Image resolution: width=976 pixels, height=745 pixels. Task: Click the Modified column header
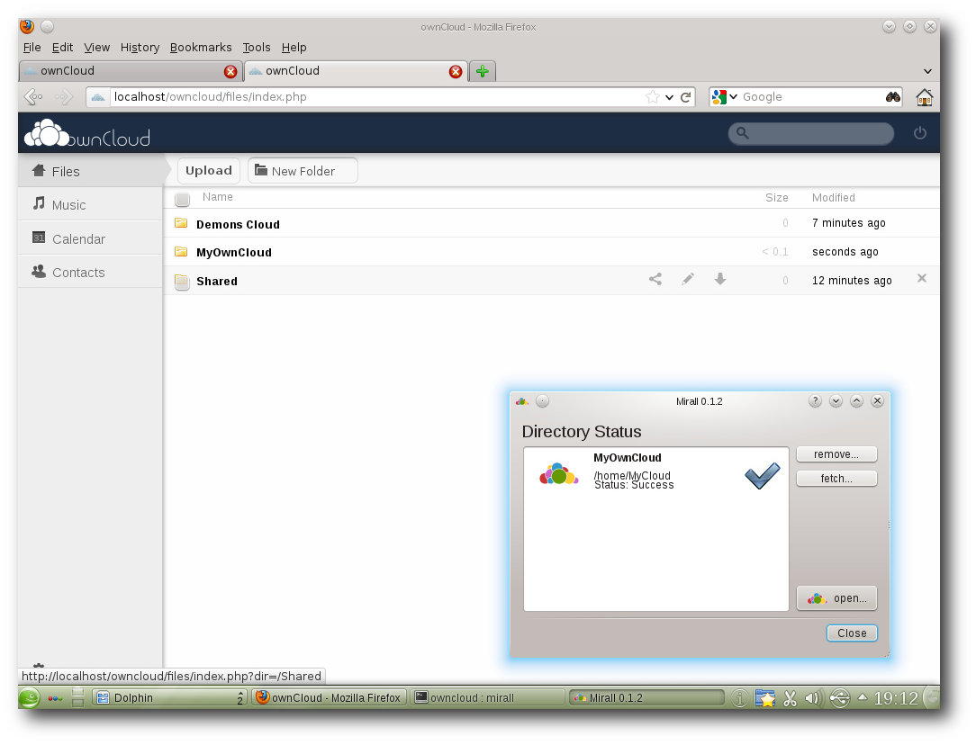[x=834, y=198]
